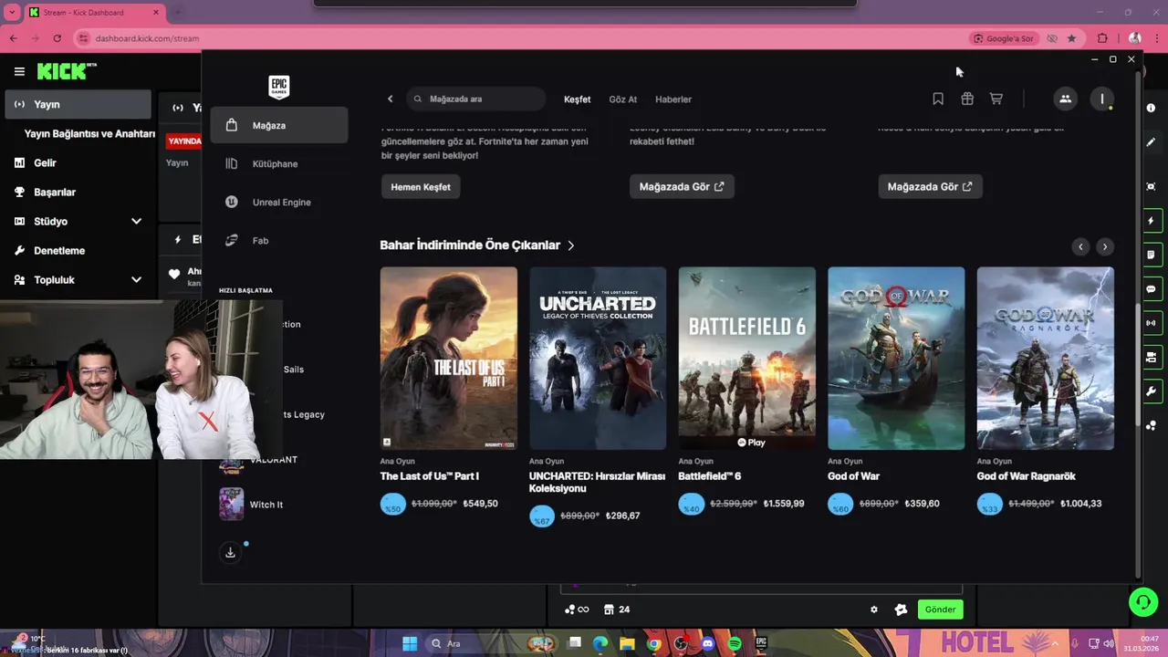The height and width of the screenshot is (657, 1168).
Task: Open Kick hamburger menu
Action: pos(19,71)
